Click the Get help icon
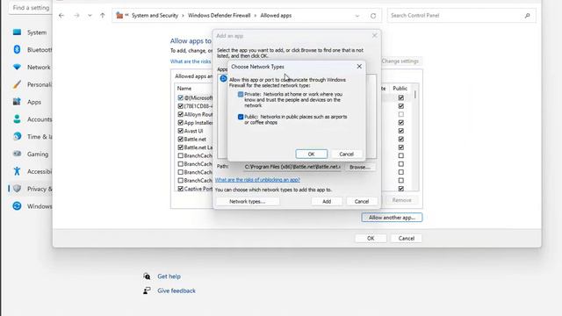The image size is (562, 316). 147,276
